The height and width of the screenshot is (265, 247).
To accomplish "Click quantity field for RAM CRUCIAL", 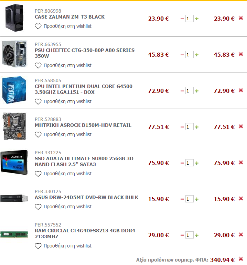I will [x=189, y=235].
